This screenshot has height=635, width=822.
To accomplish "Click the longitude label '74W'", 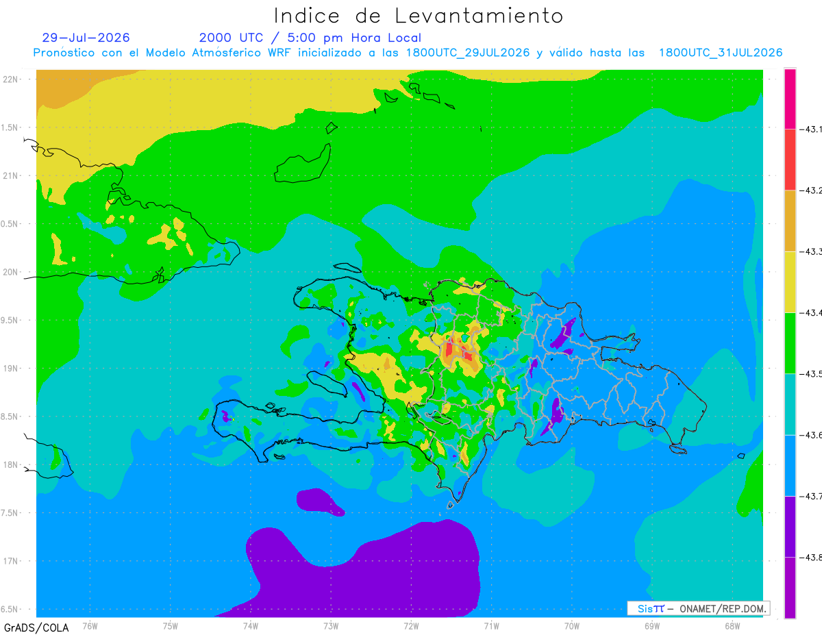I will click(250, 626).
